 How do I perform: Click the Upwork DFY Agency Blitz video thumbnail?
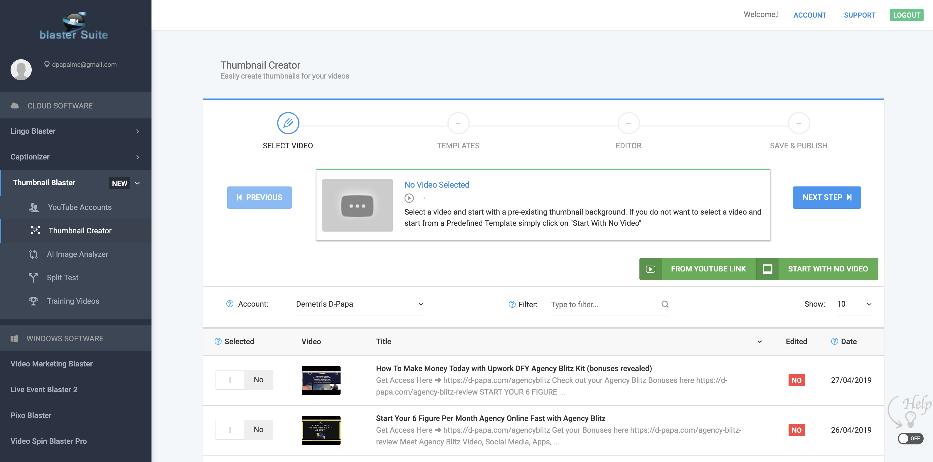click(x=321, y=380)
